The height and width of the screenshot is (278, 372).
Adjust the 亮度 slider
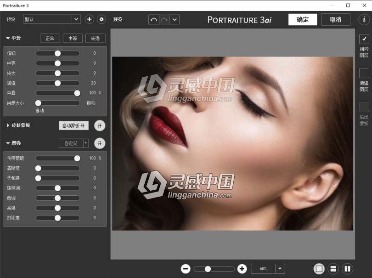(x=58, y=208)
